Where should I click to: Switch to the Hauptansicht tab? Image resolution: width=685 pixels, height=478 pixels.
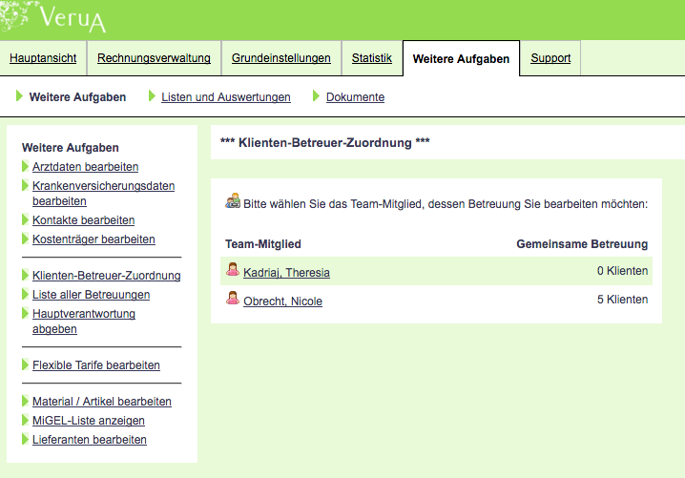click(x=43, y=58)
